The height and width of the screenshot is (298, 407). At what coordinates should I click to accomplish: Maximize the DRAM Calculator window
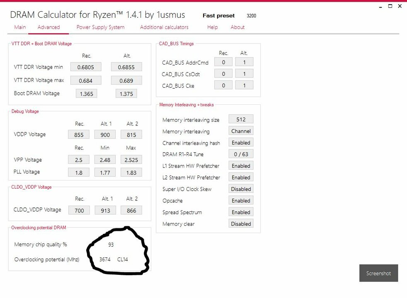coord(390,6)
